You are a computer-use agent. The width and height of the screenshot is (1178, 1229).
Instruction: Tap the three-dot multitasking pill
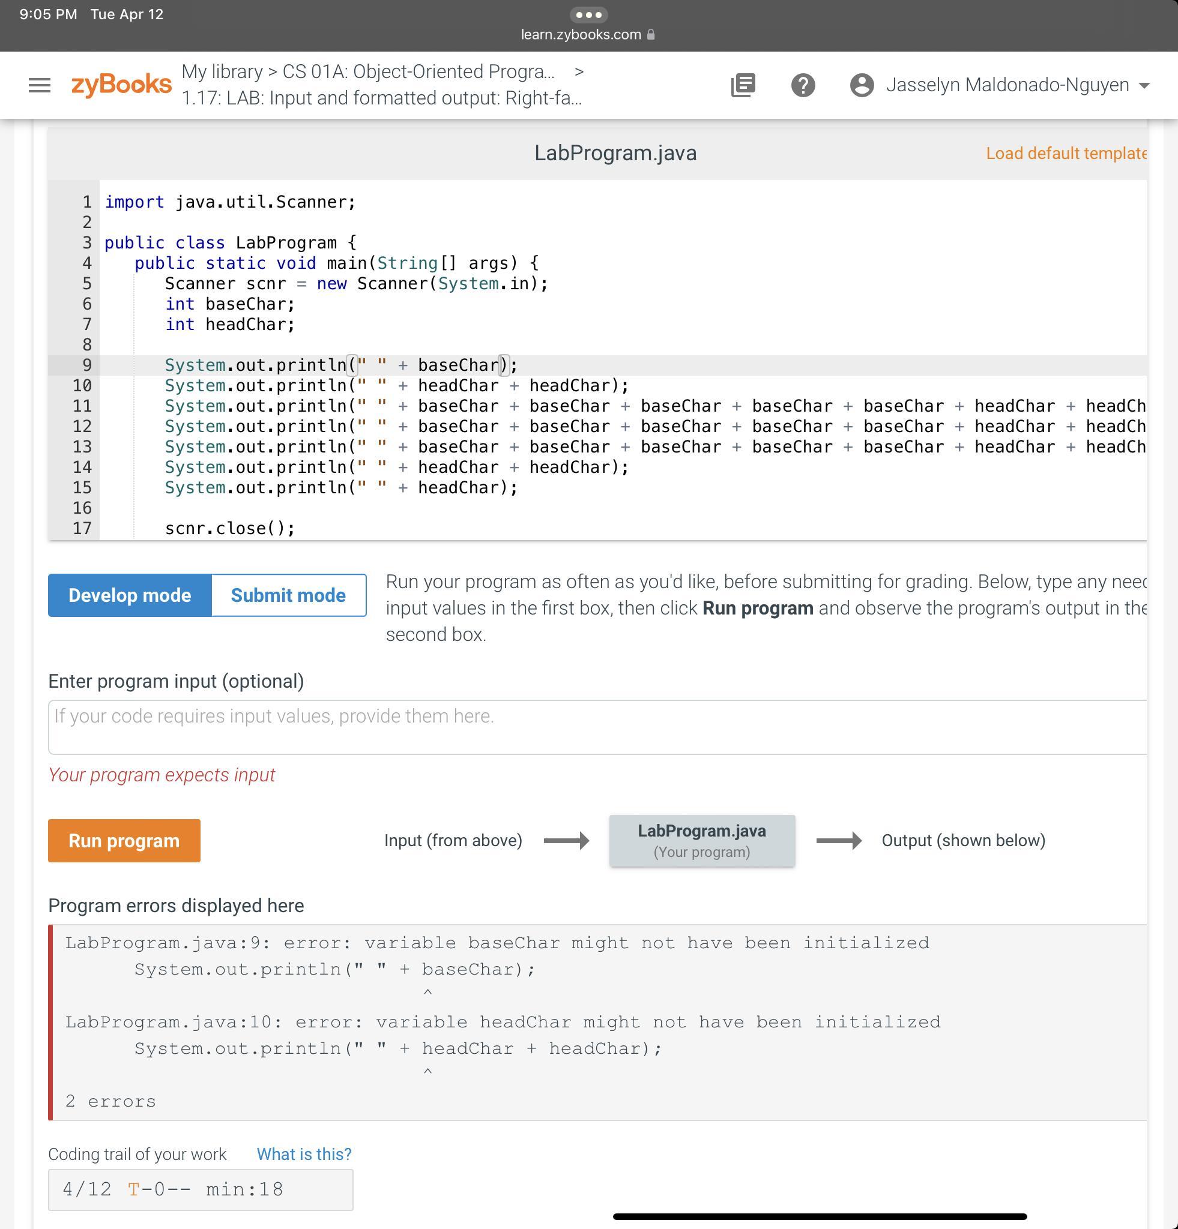[x=588, y=14]
